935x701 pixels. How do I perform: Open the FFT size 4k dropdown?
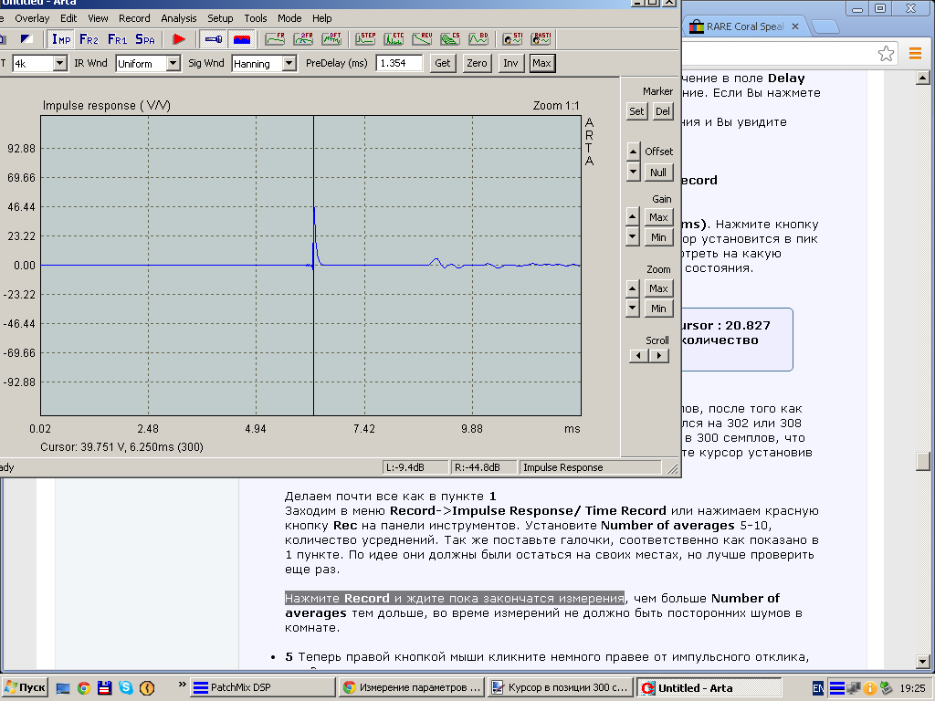[60, 63]
